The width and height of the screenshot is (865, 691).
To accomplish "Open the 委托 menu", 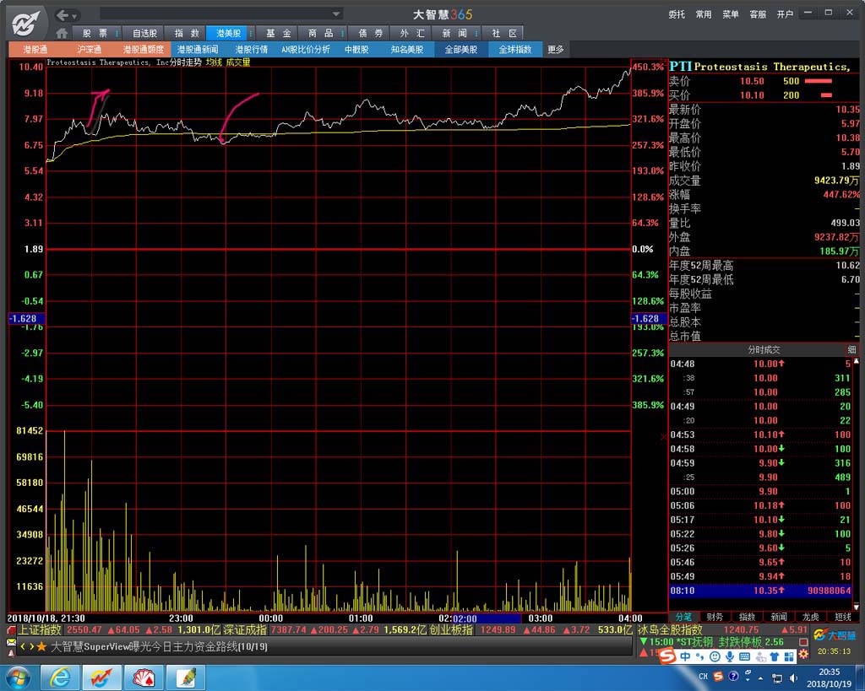I will click(677, 14).
